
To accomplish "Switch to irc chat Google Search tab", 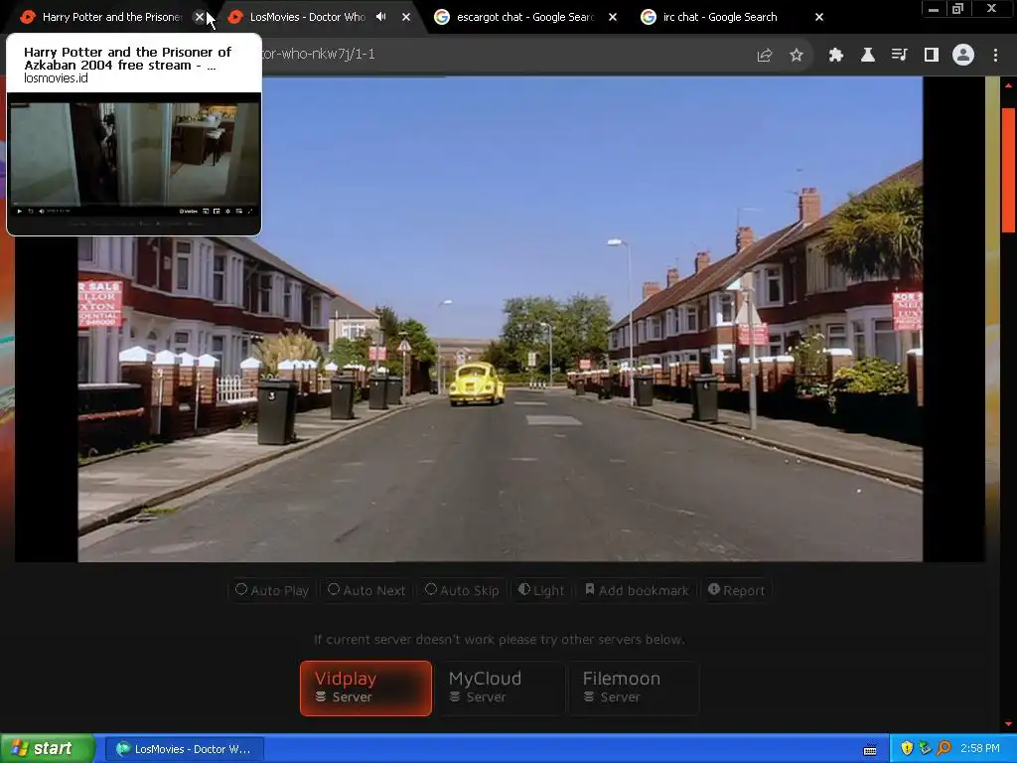I will click(720, 17).
